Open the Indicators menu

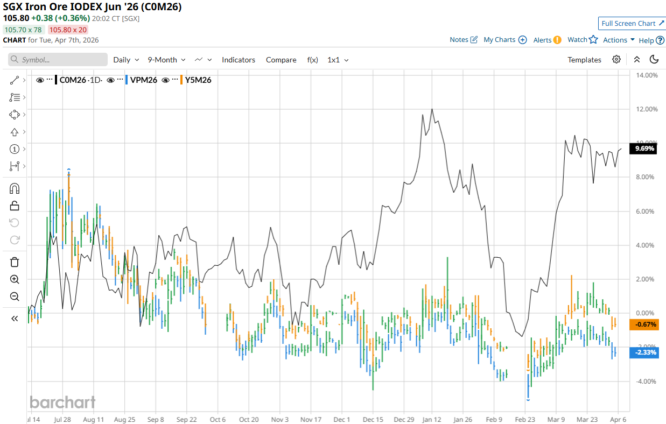click(239, 60)
